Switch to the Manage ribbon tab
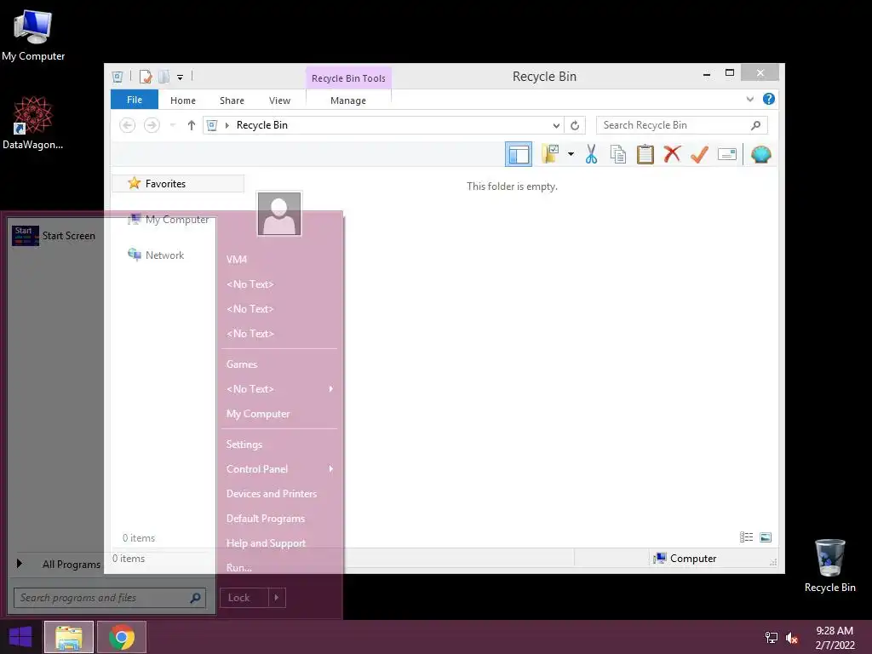Screen dimensions: 872x654 tap(348, 100)
